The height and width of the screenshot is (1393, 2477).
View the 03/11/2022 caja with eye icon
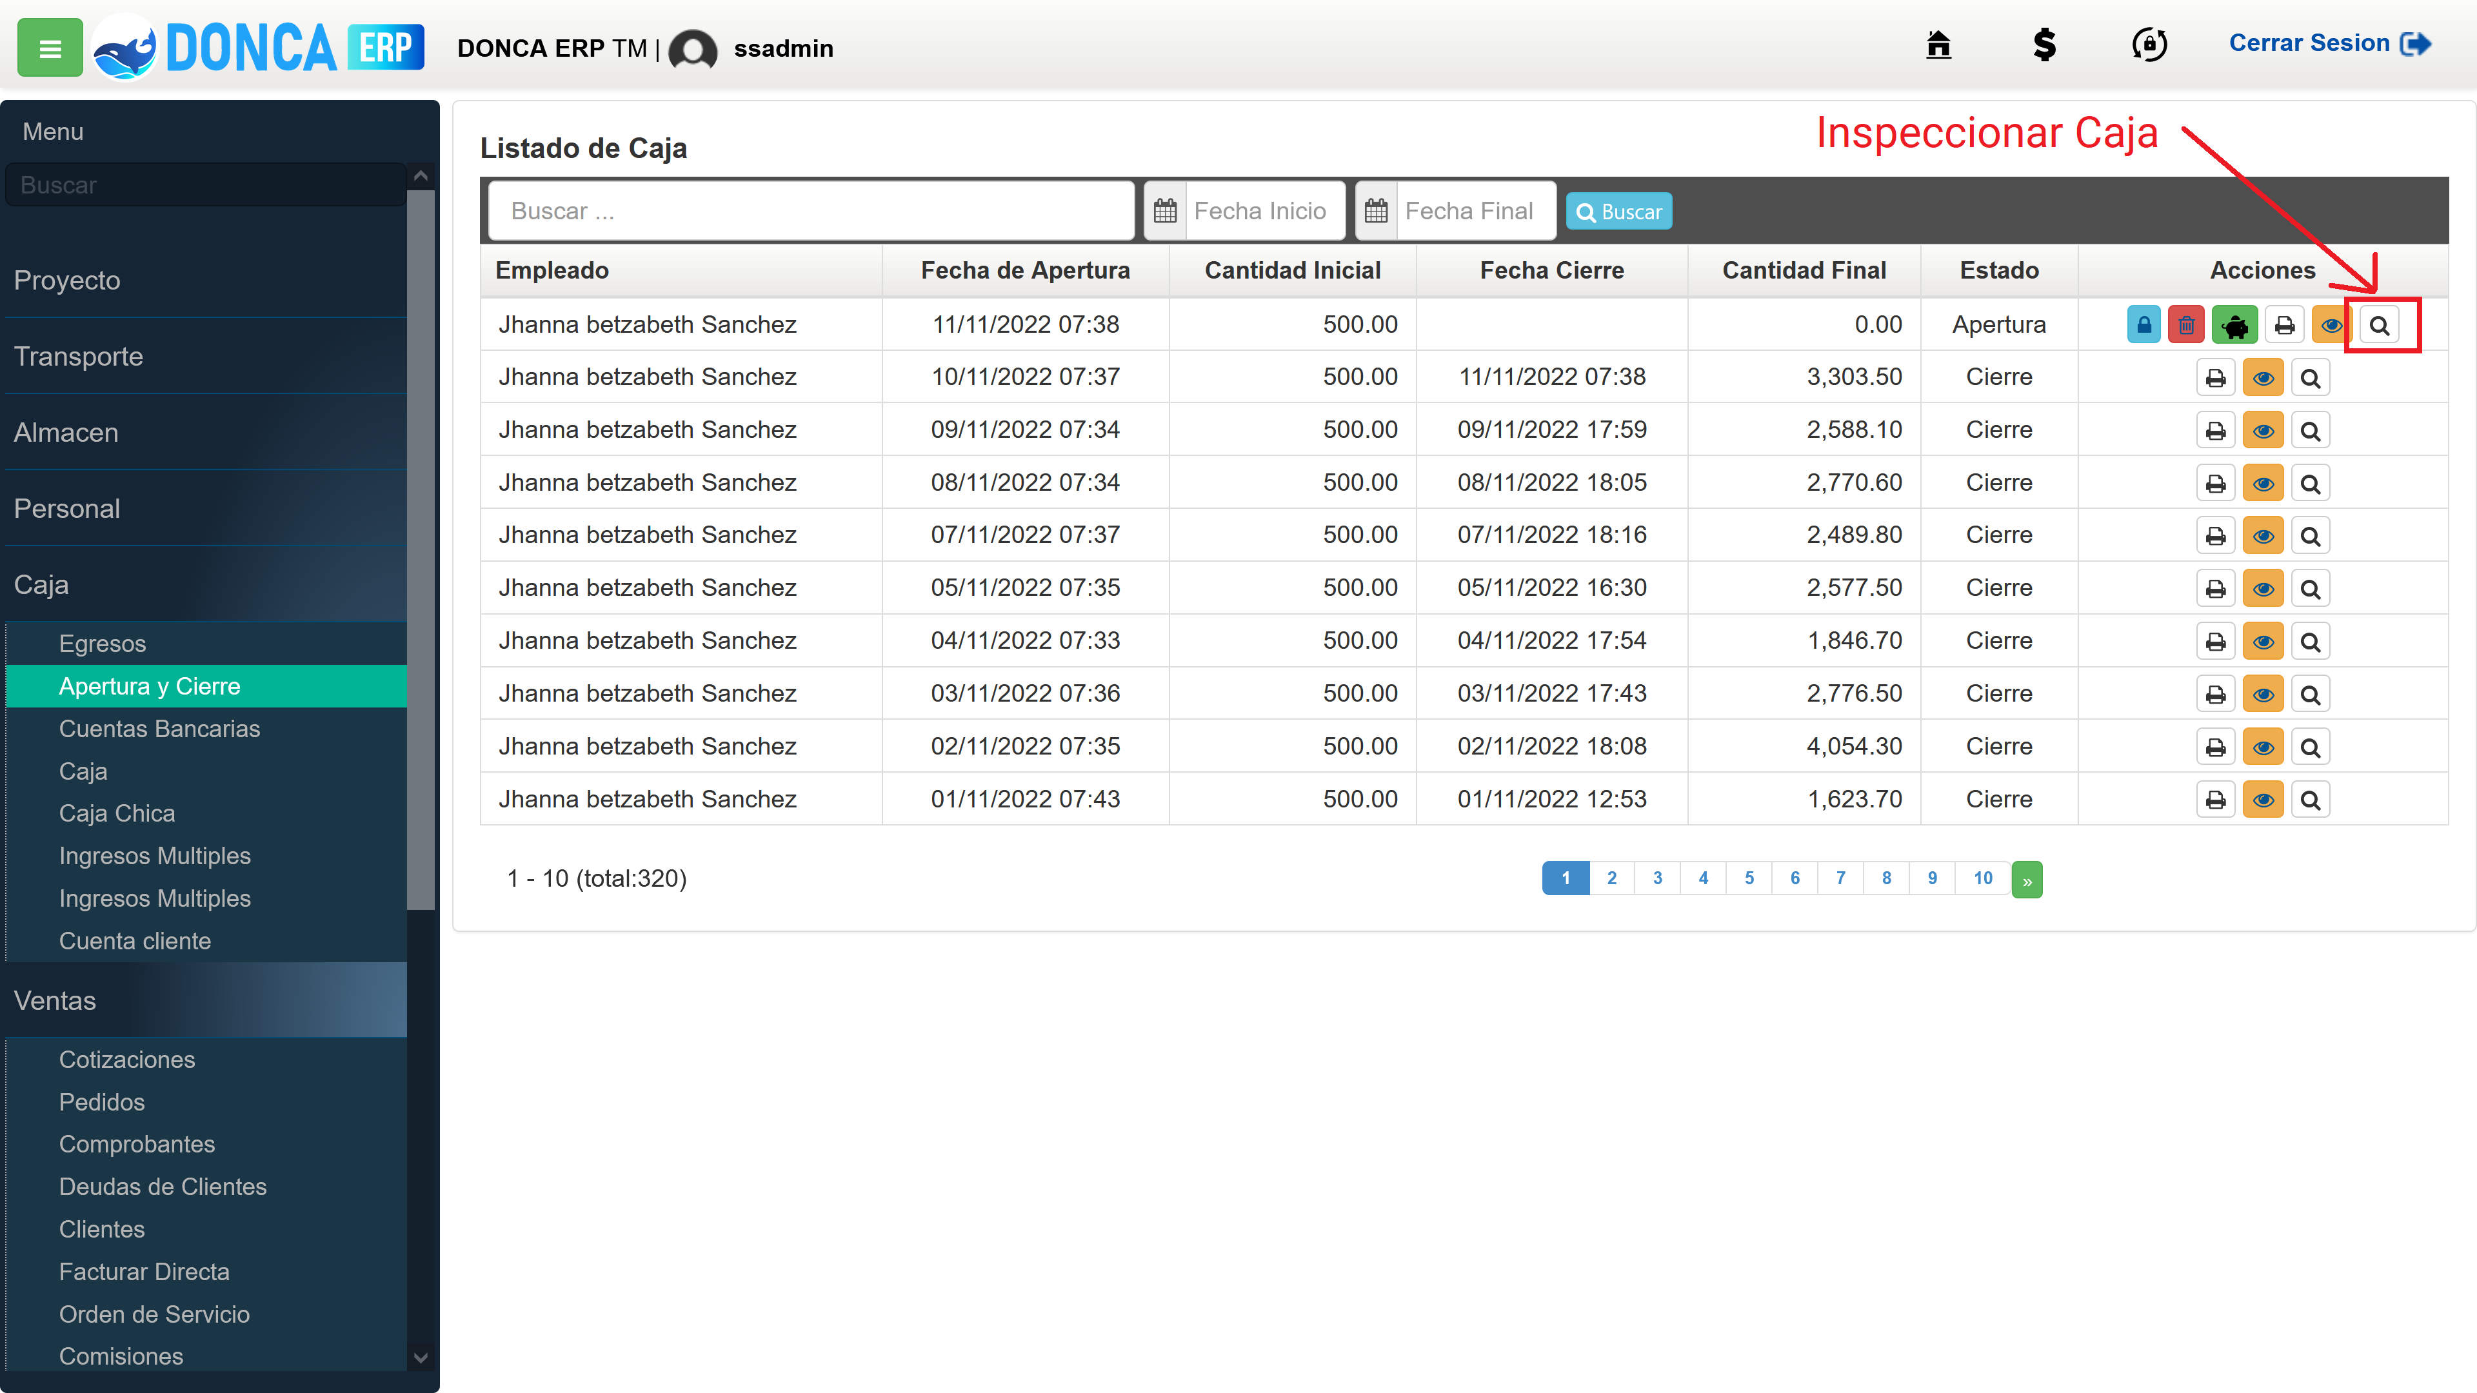click(x=2263, y=694)
